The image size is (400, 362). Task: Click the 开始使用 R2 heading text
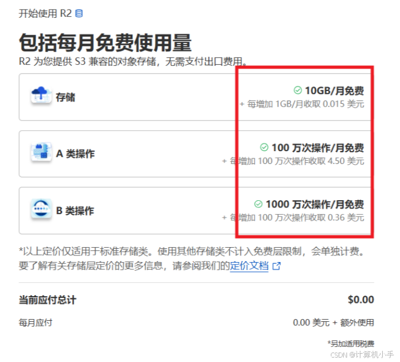[45, 13]
